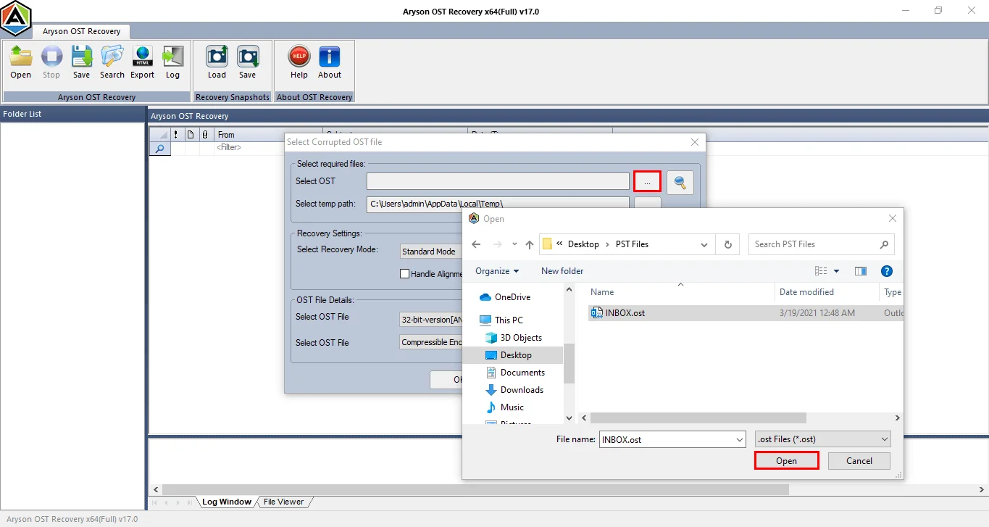The width and height of the screenshot is (989, 527).
Task: Toggle the Handle Alignment checkbox
Action: click(405, 274)
